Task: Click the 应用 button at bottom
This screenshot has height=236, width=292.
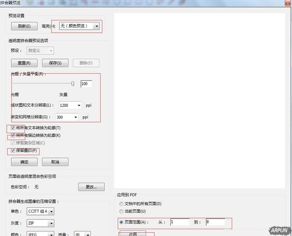Action: tap(133, 234)
